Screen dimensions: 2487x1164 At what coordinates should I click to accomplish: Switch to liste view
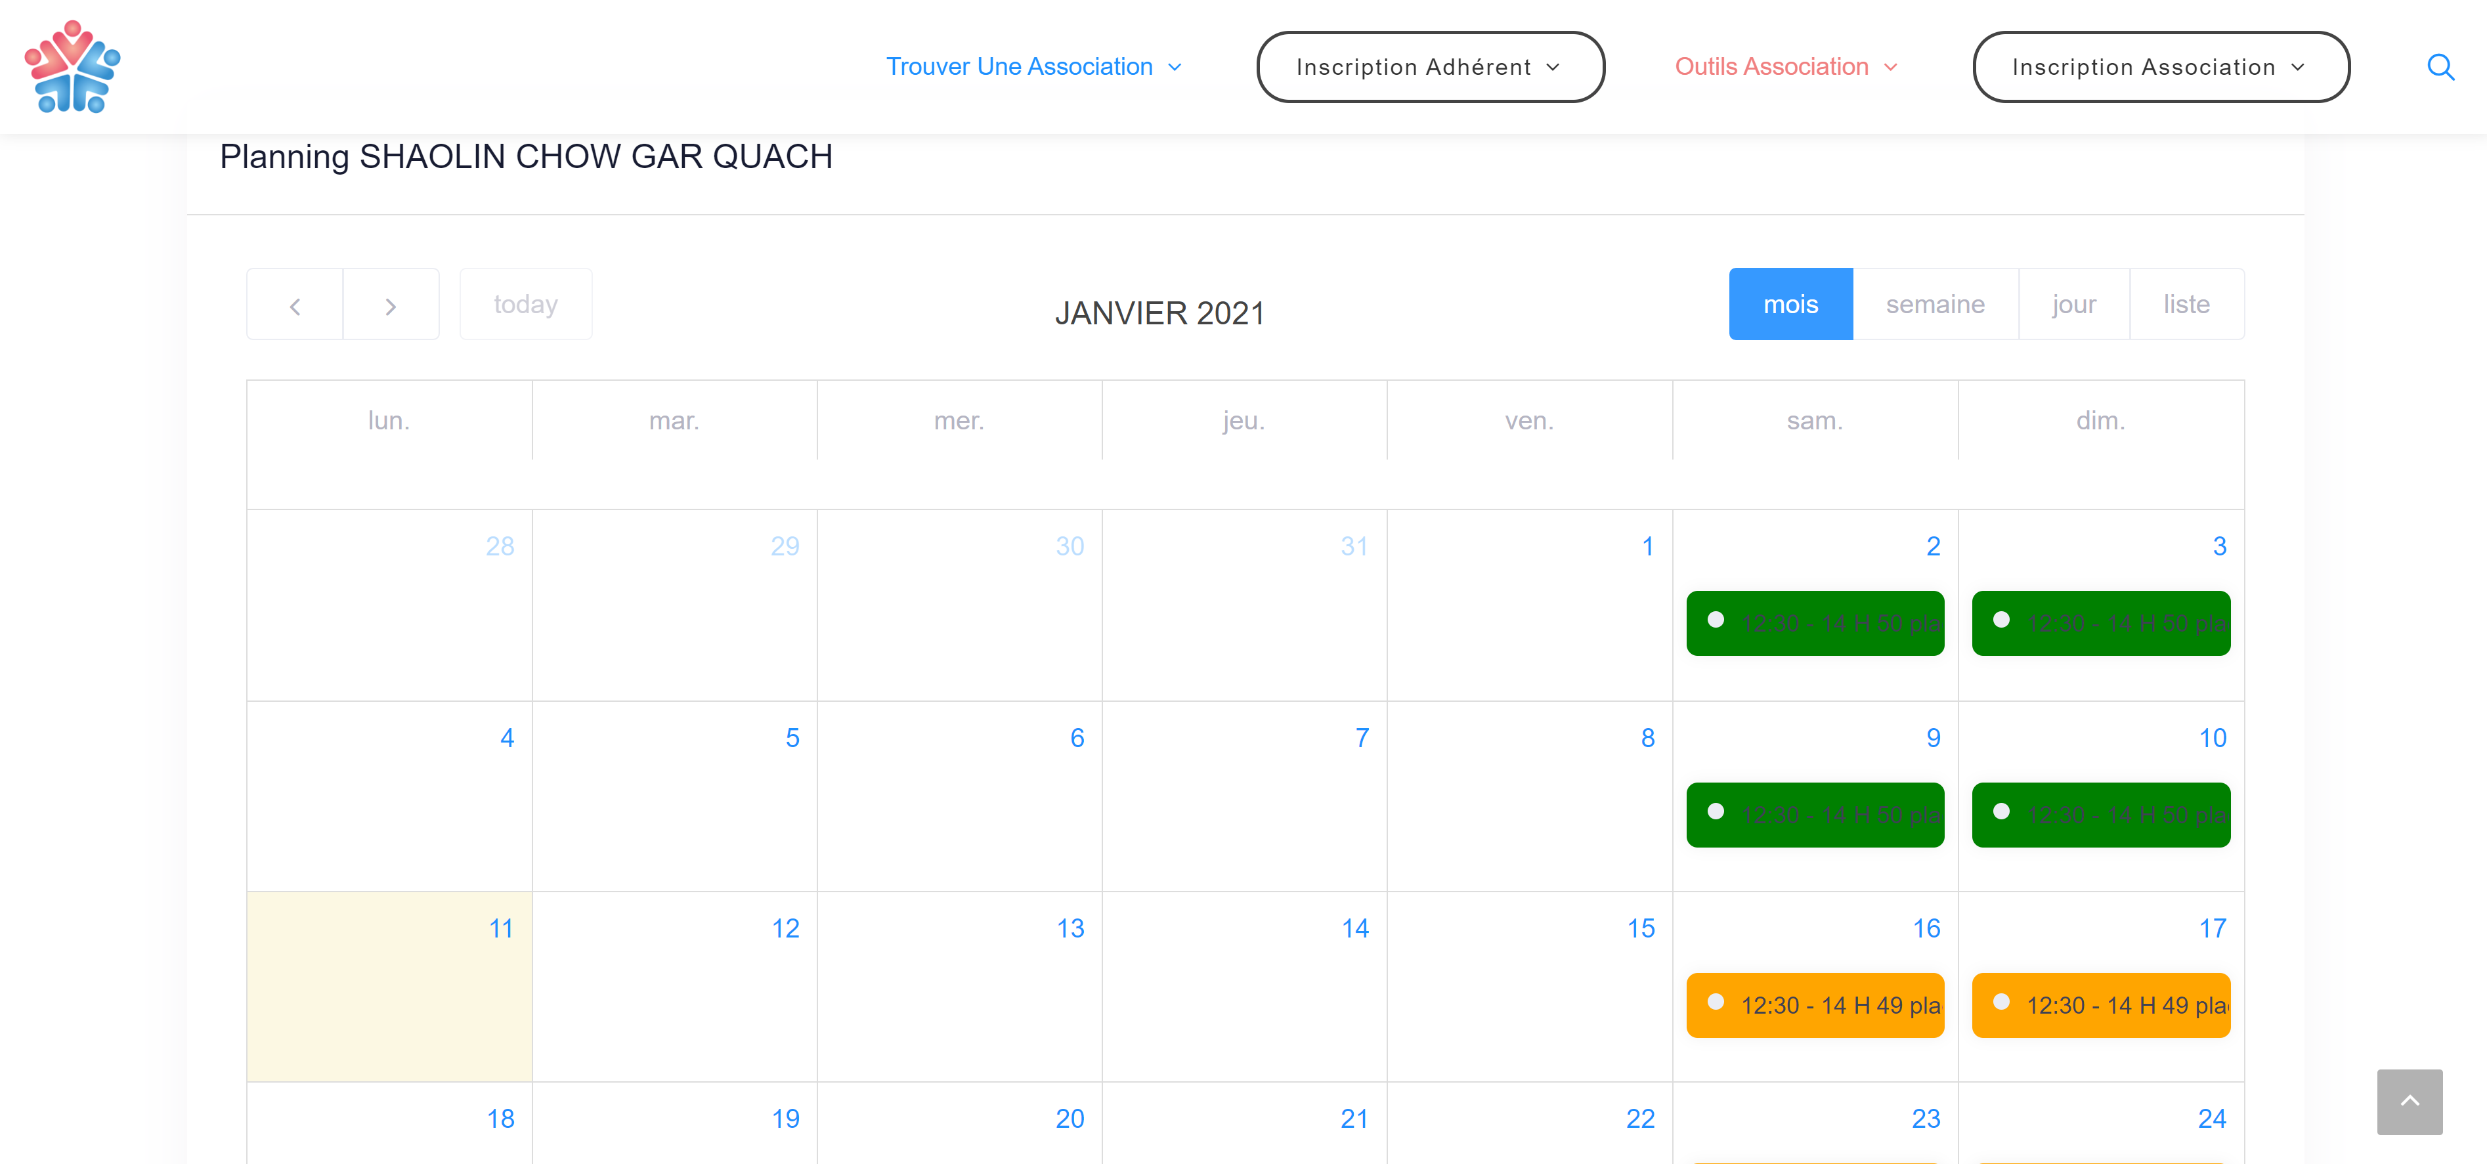pyautogui.click(x=2186, y=304)
